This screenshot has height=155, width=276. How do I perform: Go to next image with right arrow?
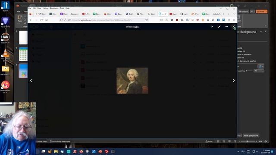point(234,81)
